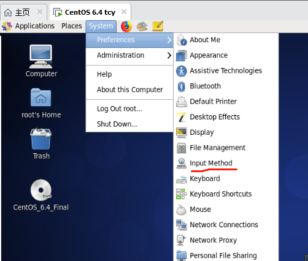This screenshot has width=308, height=261.
Task: Click the Mouse icon
Action: pos(182,210)
